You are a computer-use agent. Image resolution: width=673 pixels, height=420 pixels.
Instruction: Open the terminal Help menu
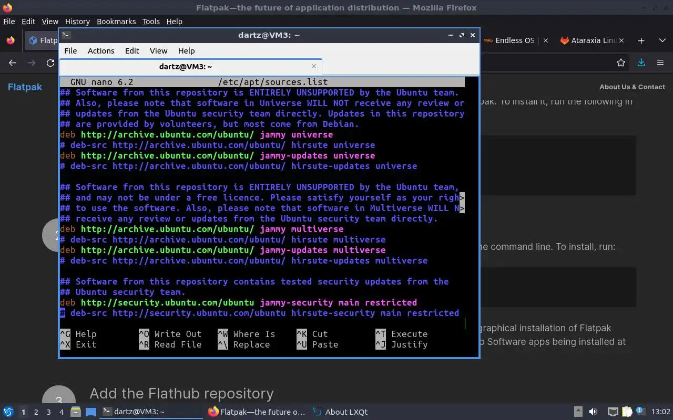point(186,51)
